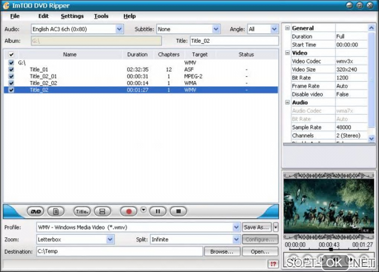Click the red !? help icon
The height and width of the screenshot is (272, 379).
(x=273, y=264)
